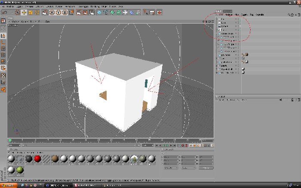Viewport: 301px width, 188px height.
Task: Click the Undo arrow in the top toolbar
Action: click(x=5, y=12)
